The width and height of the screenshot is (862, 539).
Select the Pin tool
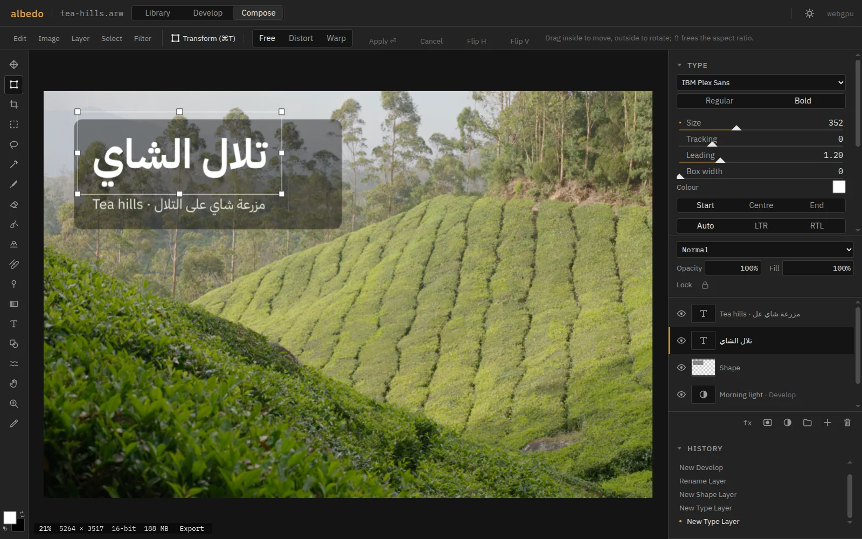coord(14,284)
